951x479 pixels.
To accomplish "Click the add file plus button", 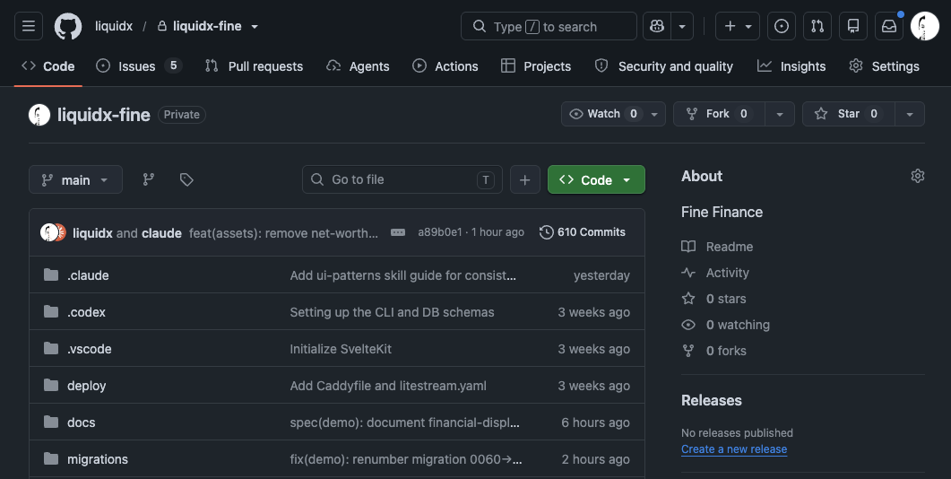I will point(525,179).
